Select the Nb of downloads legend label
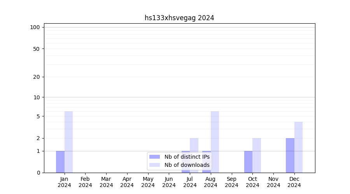The image size is (350, 194). (187, 165)
